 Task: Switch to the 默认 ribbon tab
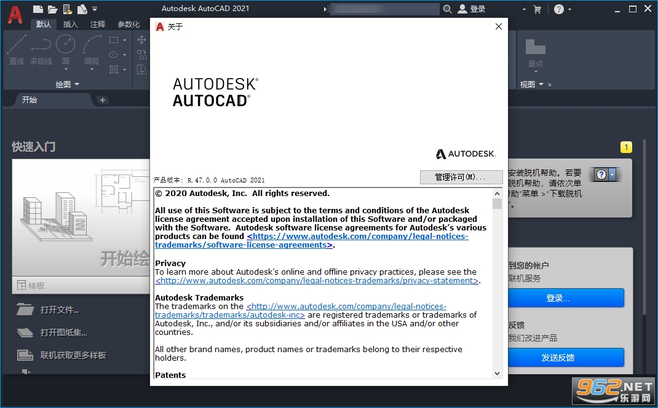[x=44, y=25]
